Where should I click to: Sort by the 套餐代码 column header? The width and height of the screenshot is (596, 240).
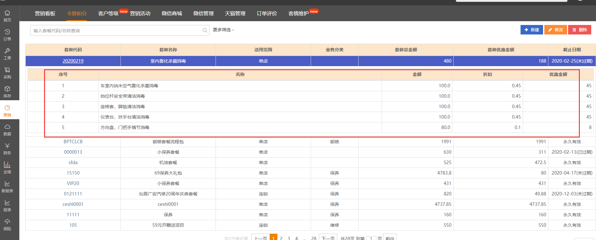point(73,50)
